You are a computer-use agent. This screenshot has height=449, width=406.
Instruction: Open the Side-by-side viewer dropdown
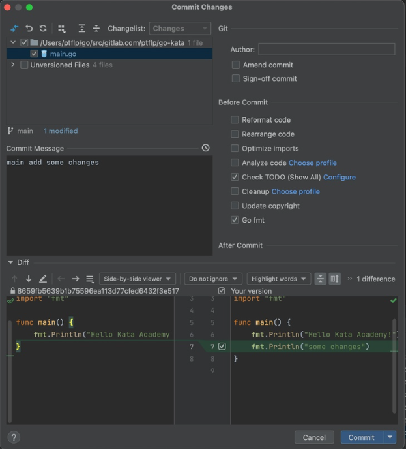click(138, 279)
